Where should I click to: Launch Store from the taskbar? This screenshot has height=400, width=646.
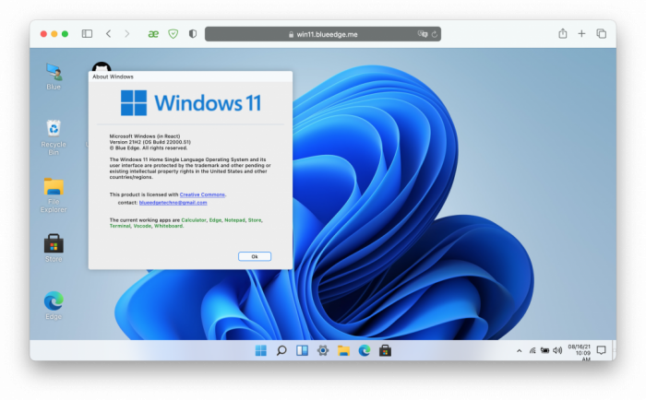coord(385,350)
